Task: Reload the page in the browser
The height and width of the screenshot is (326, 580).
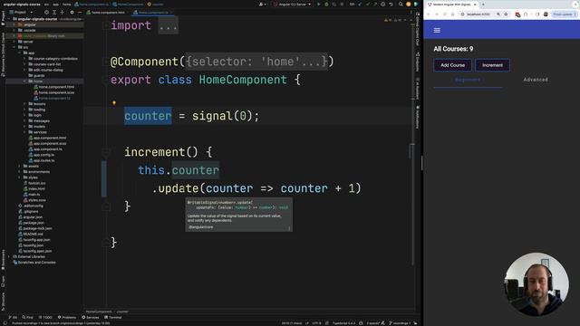Action: [445, 14]
